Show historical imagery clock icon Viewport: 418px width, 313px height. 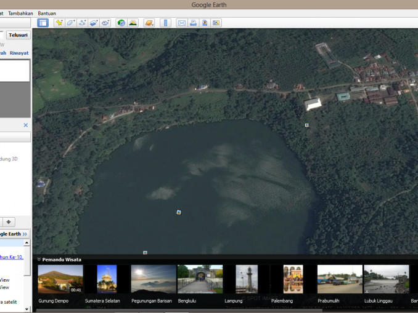tap(121, 23)
